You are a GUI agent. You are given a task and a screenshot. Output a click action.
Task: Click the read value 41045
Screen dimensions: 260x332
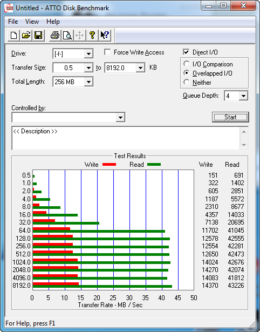point(236,230)
